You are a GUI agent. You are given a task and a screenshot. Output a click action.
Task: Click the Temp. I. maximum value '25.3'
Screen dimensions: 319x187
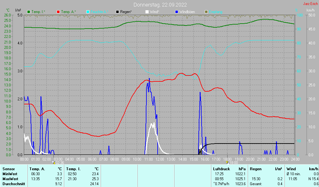(x=95, y=179)
